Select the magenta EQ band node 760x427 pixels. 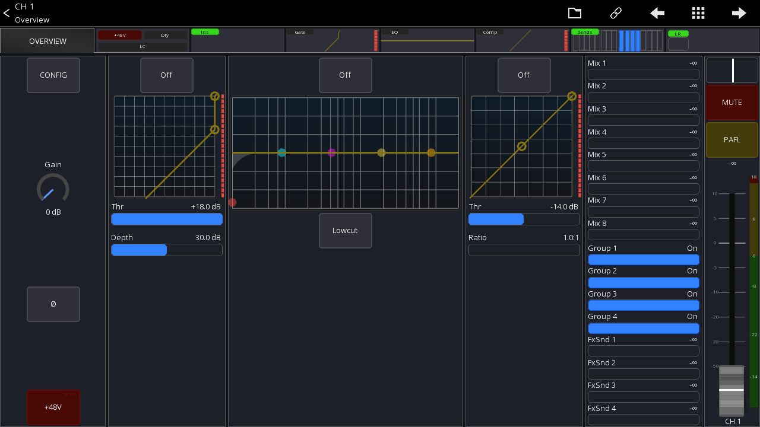[x=331, y=152]
